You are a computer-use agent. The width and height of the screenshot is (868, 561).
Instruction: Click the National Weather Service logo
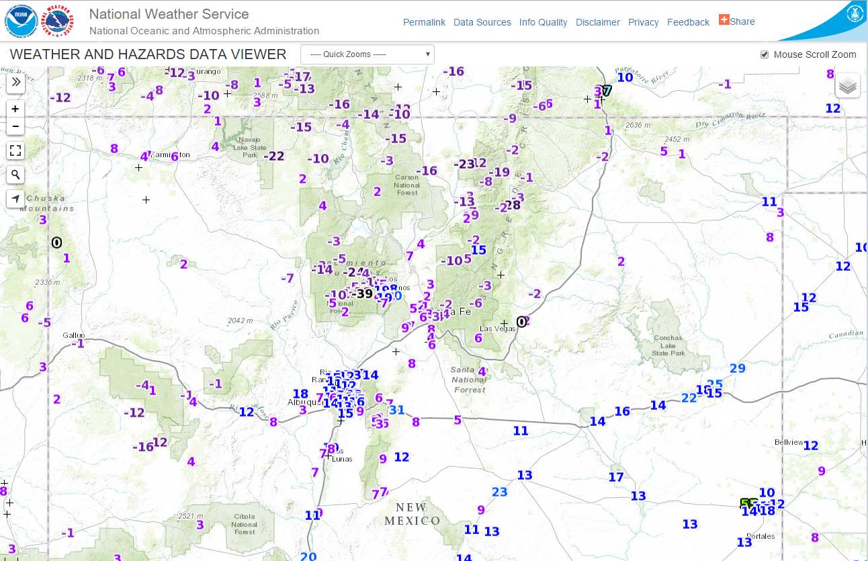[58, 21]
